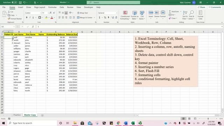Click the Merge & Center button
224x126 pixels.
(x=85, y=17)
